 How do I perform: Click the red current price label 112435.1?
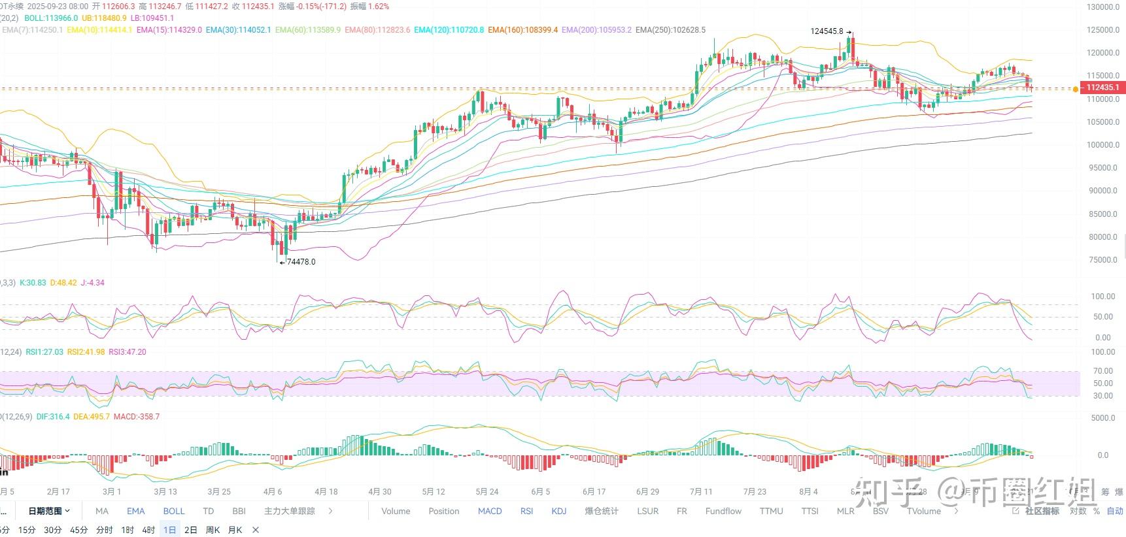coord(1102,88)
